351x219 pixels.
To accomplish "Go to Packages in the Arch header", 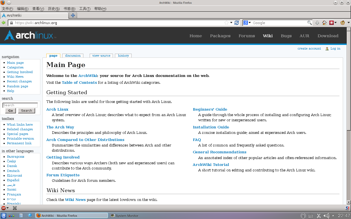I will click(220, 36).
